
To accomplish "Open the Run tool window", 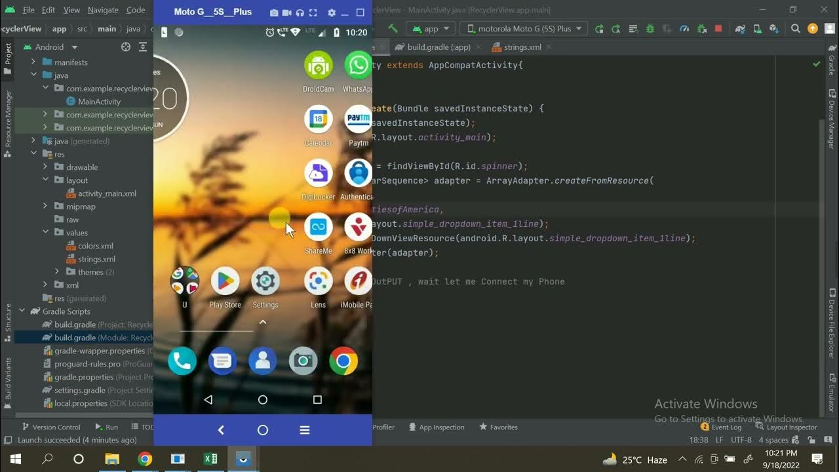I will (x=106, y=427).
